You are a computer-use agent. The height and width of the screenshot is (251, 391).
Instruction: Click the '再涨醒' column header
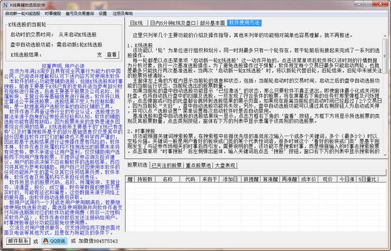point(289,179)
